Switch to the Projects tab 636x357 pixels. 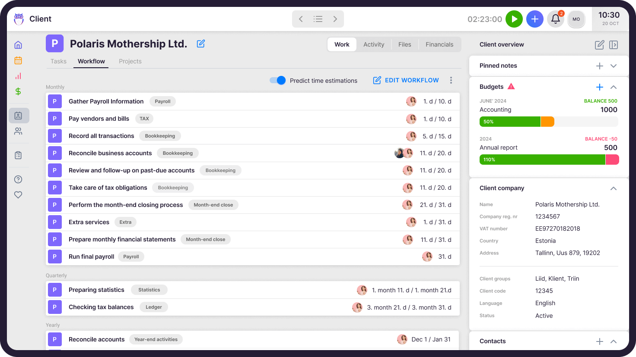tap(130, 61)
